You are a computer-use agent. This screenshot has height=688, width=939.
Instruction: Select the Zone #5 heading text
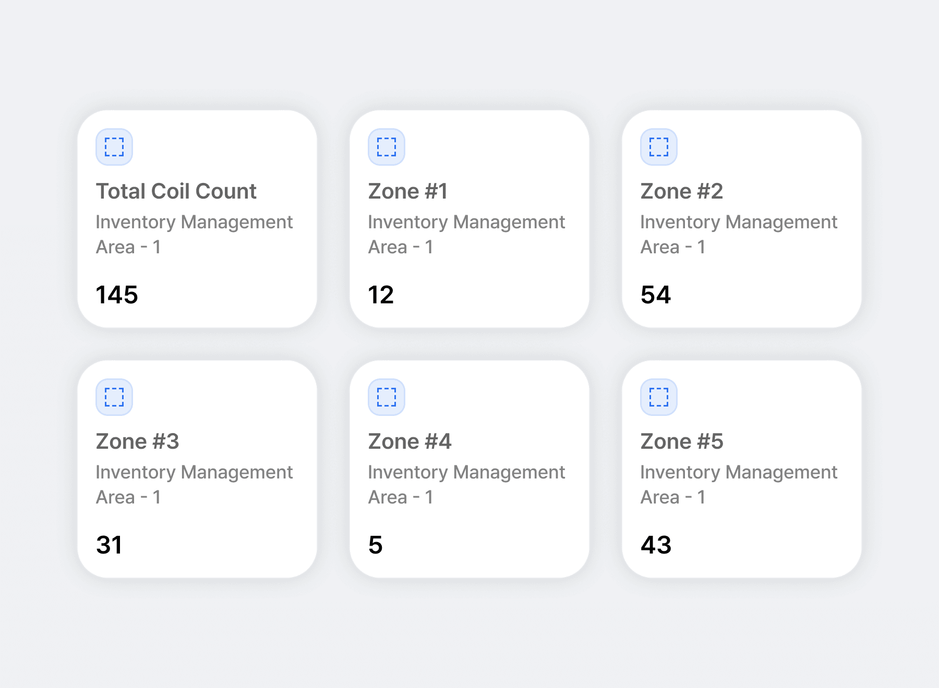point(682,441)
